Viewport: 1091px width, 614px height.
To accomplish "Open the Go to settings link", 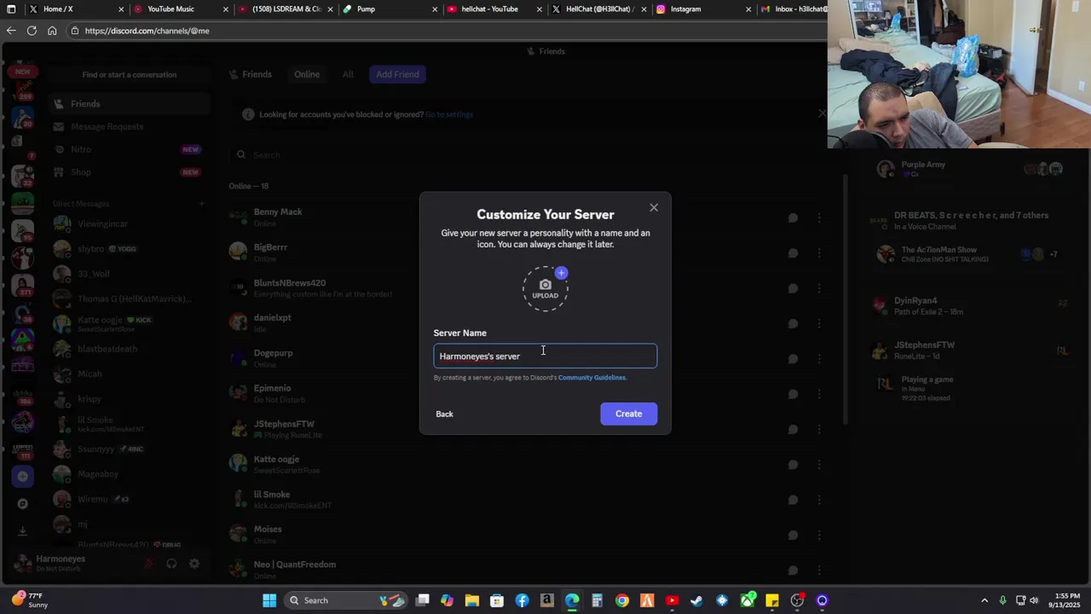I will (x=449, y=114).
